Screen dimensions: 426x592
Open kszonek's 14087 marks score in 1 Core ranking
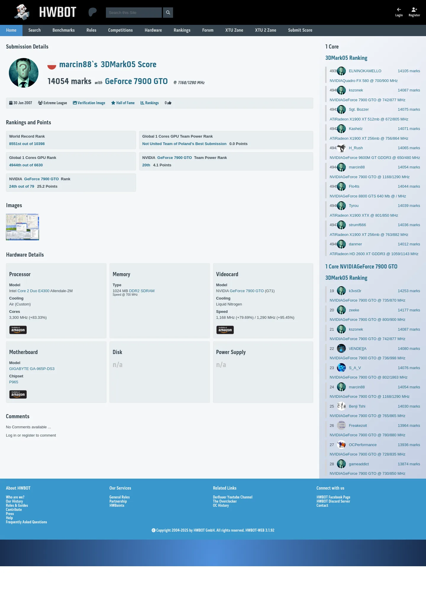click(409, 90)
